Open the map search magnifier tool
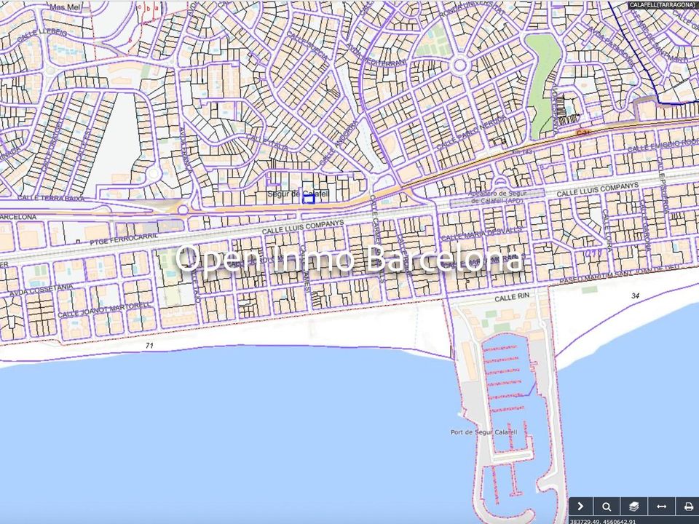Image resolution: width=699 pixels, height=524 pixels. tap(607, 507)
